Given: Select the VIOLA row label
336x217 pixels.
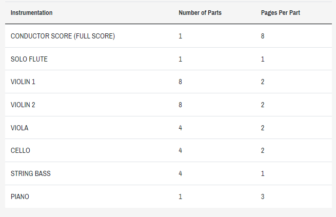Looking at the screenshot, I should pyautogui.click(x=19, y=128).
